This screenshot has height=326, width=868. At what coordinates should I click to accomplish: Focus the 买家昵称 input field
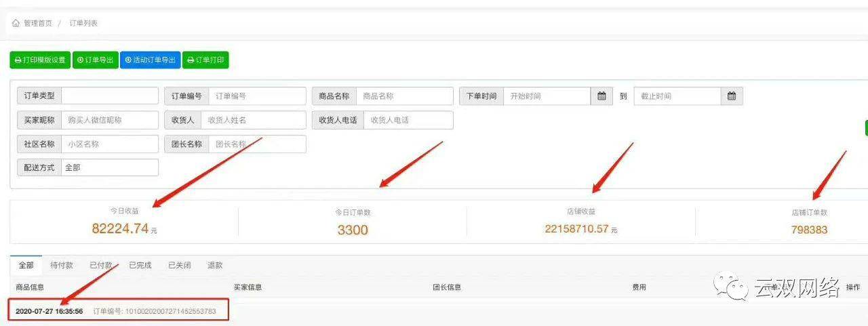110,120
